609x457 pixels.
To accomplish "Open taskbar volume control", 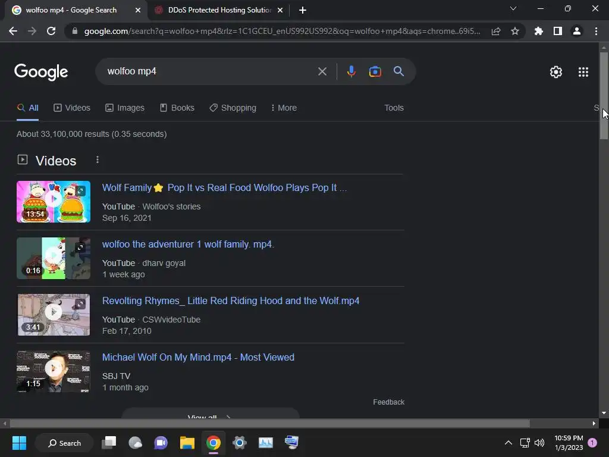I will [539, 443].
